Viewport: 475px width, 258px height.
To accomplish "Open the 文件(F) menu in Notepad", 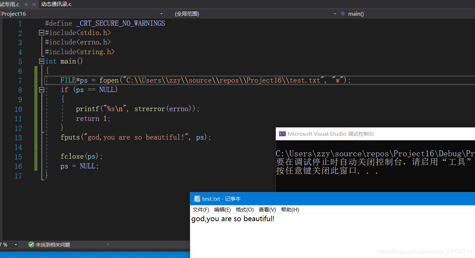I will tap(201, 210).
